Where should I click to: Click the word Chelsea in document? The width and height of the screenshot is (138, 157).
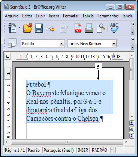[x=88, y=119]
